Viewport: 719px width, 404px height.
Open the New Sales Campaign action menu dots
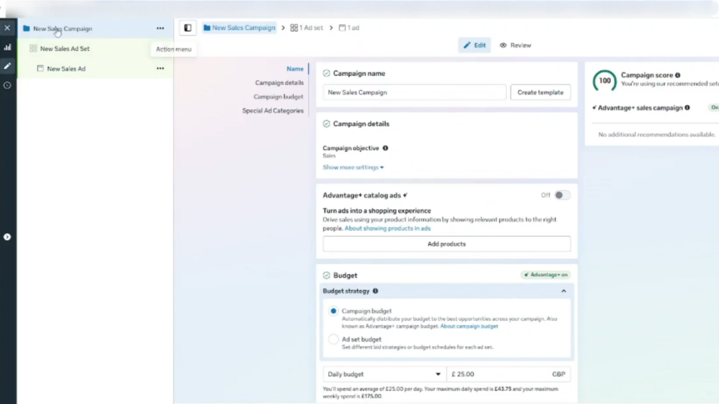pyautogui.click(x=160, y=28)
